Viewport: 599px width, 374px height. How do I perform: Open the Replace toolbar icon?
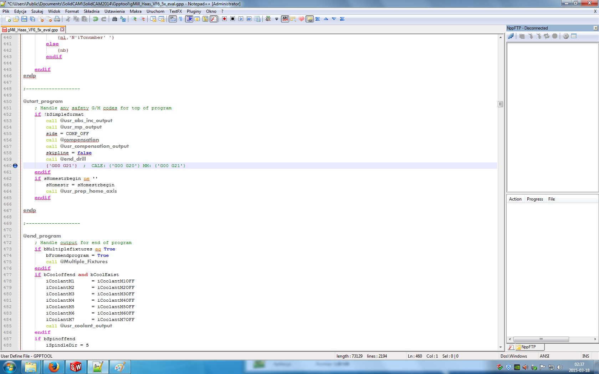[x=123, y=19]
